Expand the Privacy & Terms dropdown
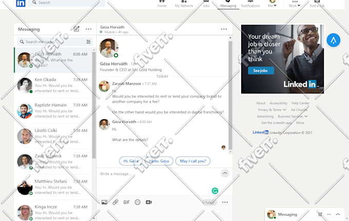The height and width of the screenshot is (221, 349). 272,110
